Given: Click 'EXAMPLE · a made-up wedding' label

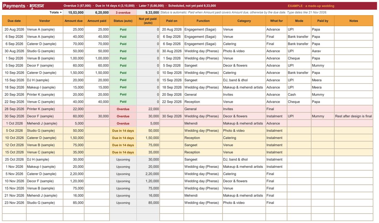Looking at the screenshot, I should click(311, 6).
